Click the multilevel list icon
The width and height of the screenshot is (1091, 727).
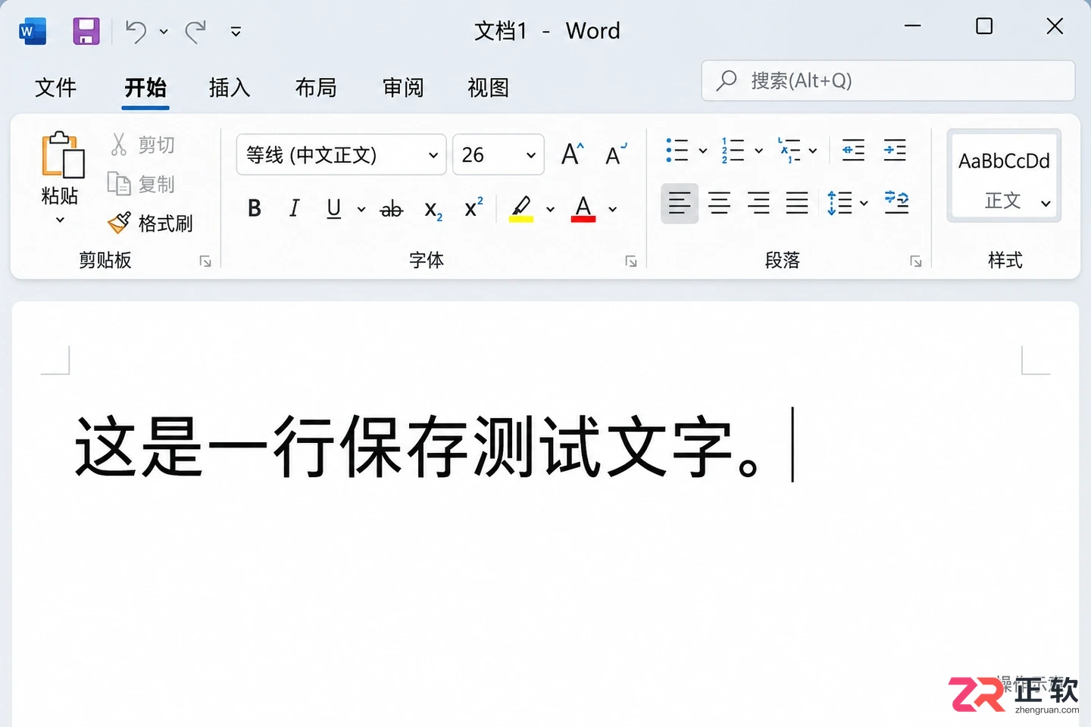pyautogui.click(x=789, y=150)
